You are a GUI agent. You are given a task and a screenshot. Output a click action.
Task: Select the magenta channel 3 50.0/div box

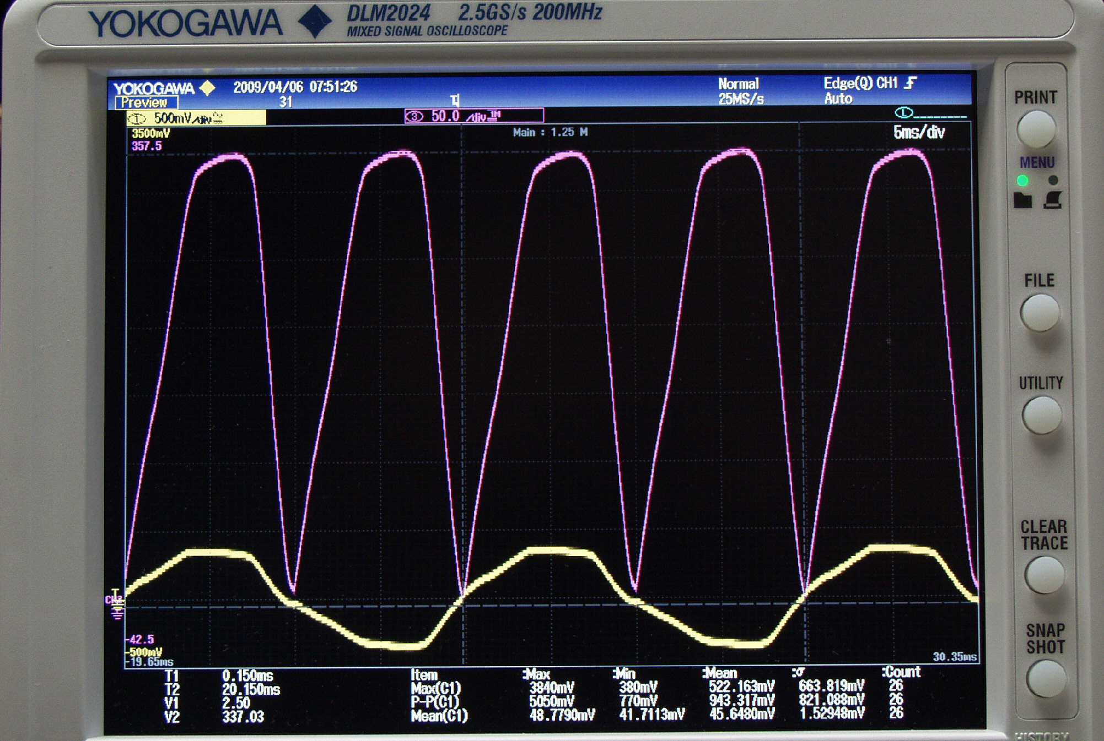(473, 116)
